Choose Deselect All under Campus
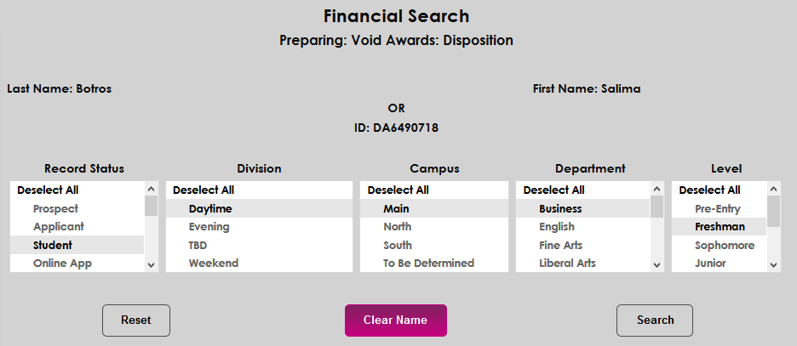 coord(398,190)
